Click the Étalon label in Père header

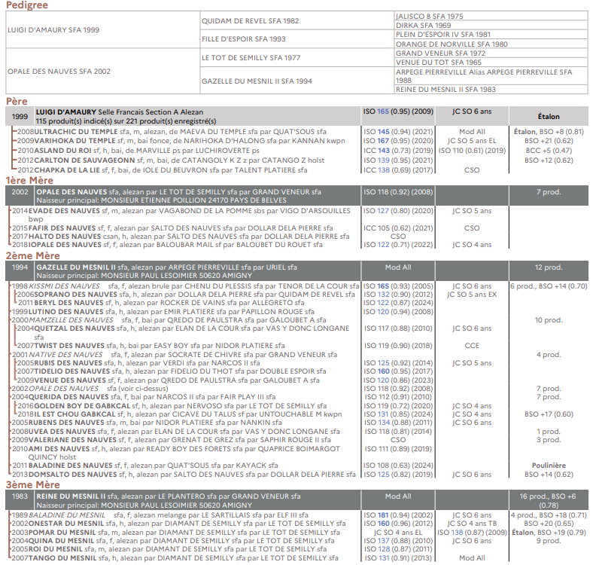point(549,117)
